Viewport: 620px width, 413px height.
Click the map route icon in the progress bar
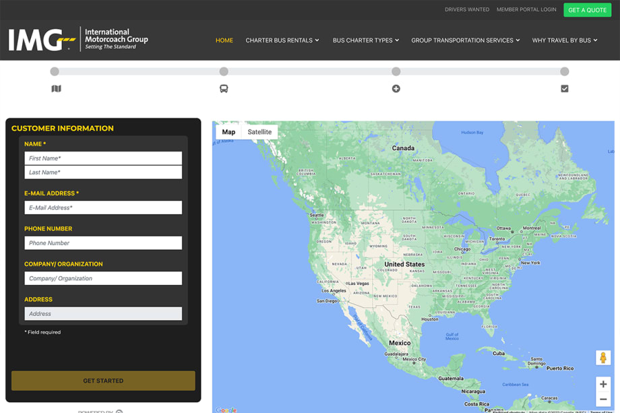(57, 88)
